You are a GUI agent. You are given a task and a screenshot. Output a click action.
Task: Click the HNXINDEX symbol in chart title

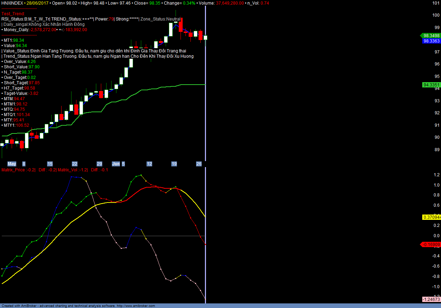[12, 3]
